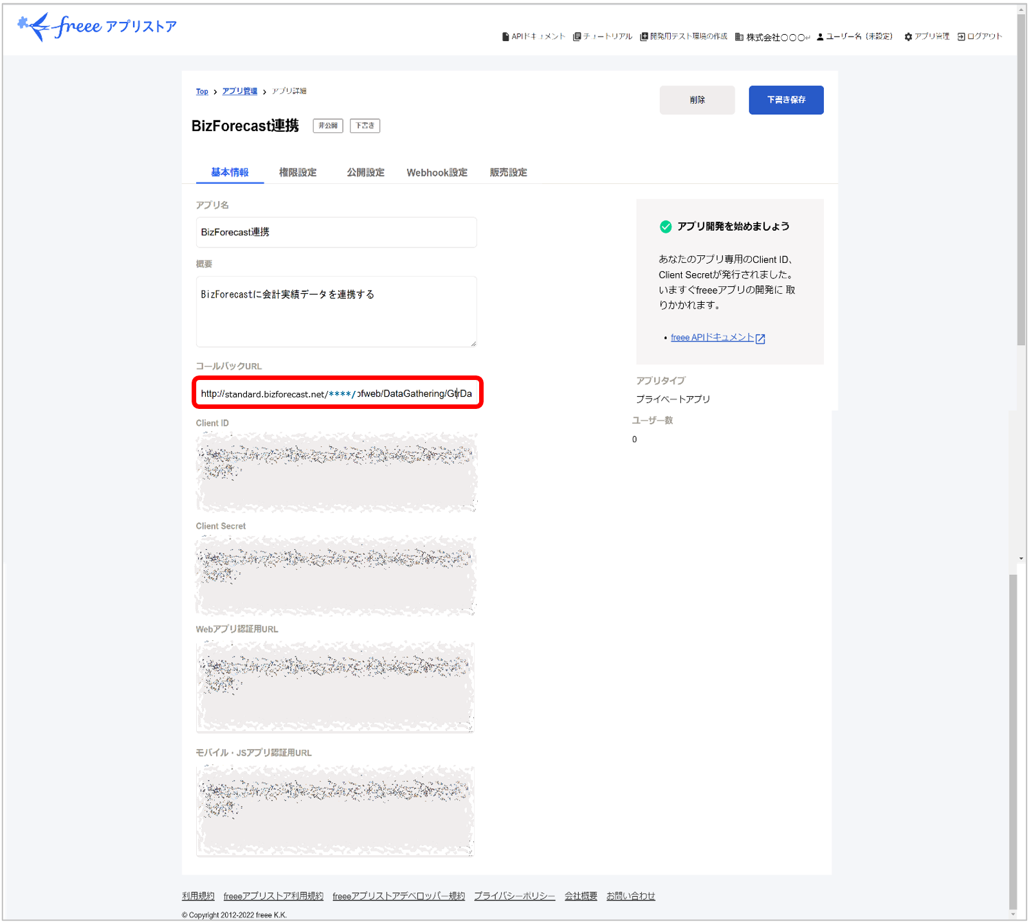Click the scrollbar down arrow at bottom
The height and width of the screenshot is (922, 1029).
coord(1014,914)
